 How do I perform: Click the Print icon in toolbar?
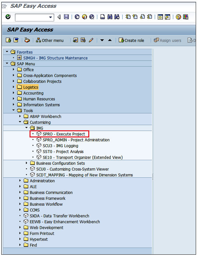103,17
